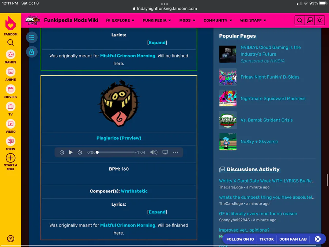Screen dimensions: 329x247
Task: Open 'whats the dumbest thing' discussion
Action: point(267,197)
